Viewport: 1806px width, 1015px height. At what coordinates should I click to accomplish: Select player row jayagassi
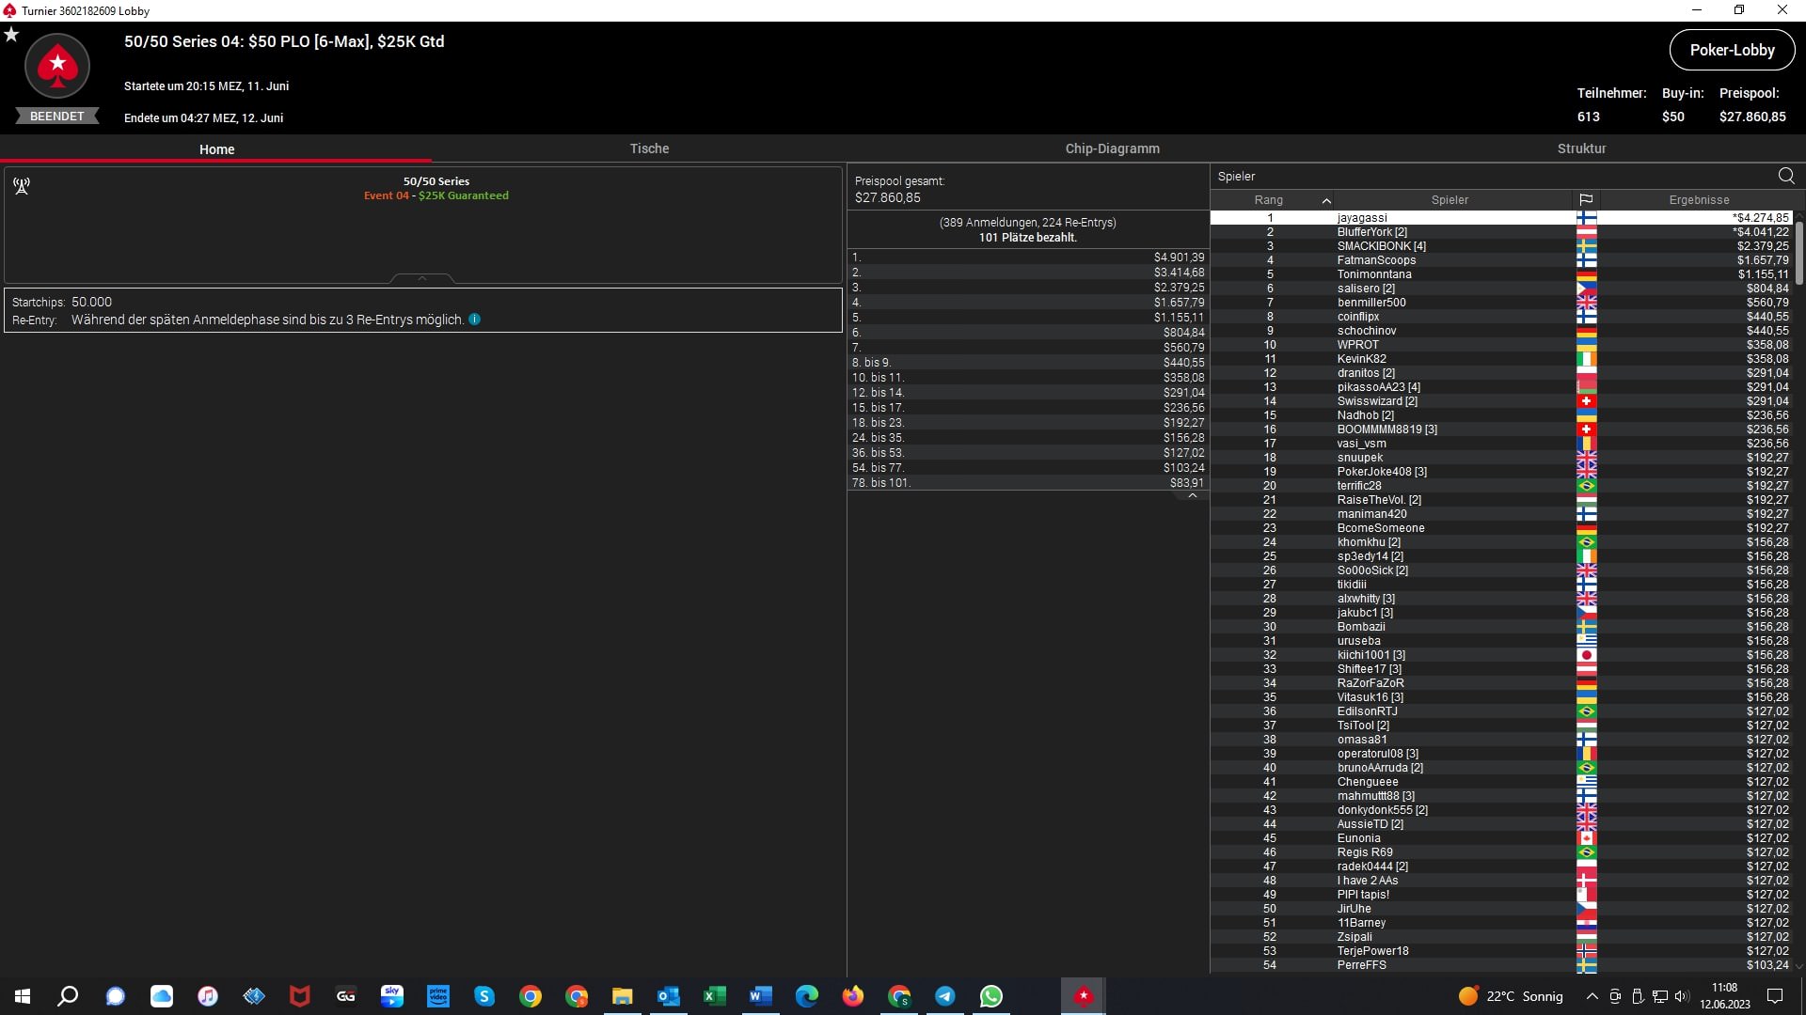point(1501,218)
